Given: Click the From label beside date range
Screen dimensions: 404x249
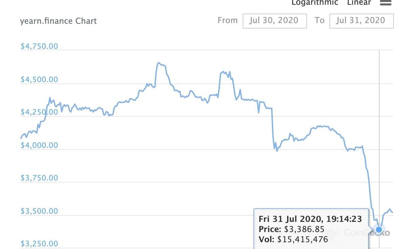Looking at the screenshot, I should pos(227,20).
